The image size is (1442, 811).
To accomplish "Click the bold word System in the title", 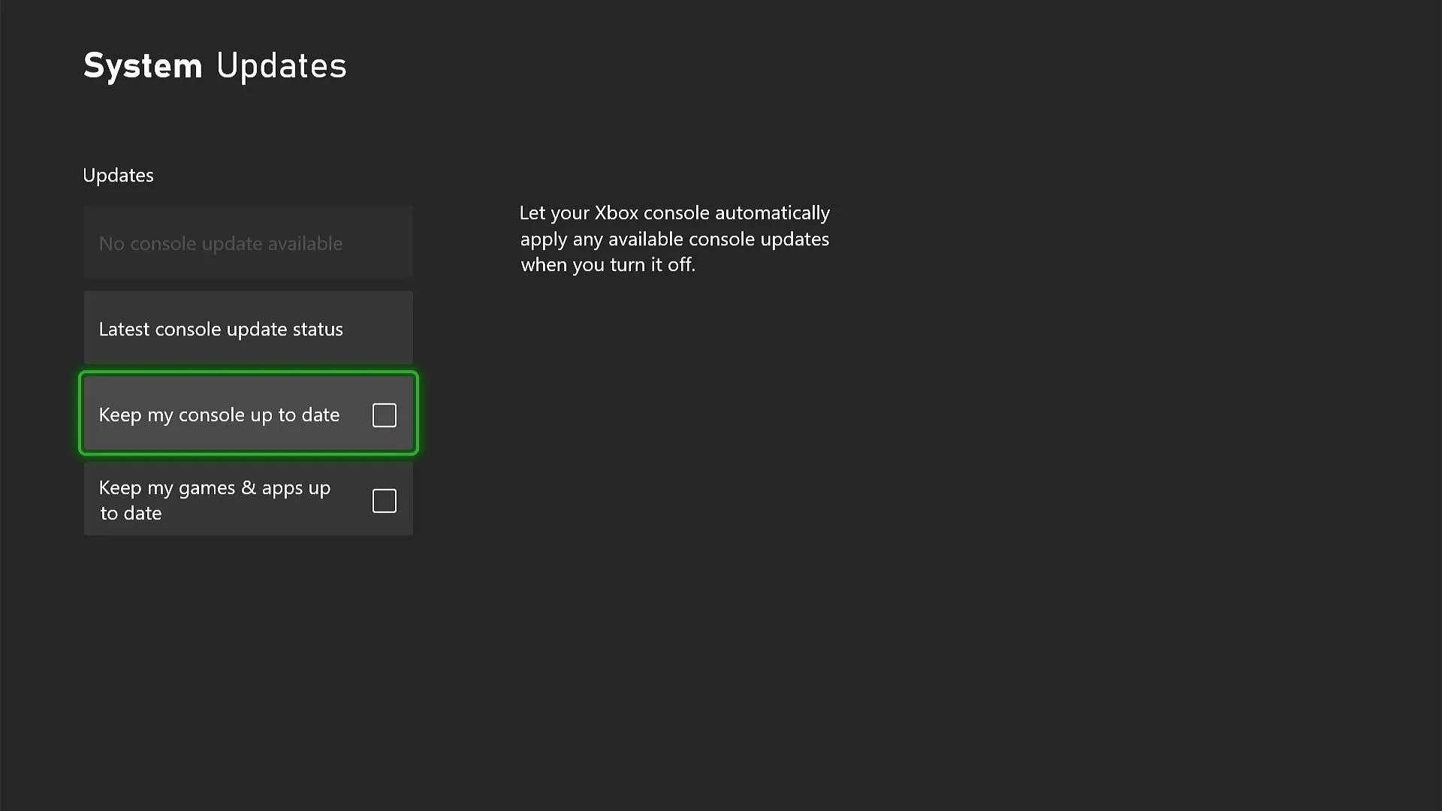I will [x=143, y=66].
